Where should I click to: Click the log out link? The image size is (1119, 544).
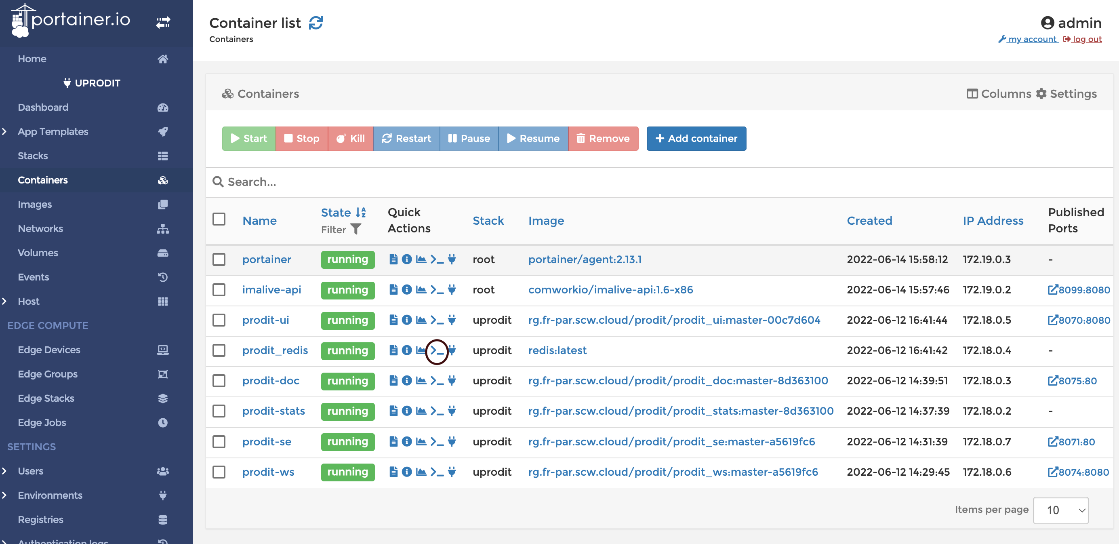click(x=1083, y=39)
